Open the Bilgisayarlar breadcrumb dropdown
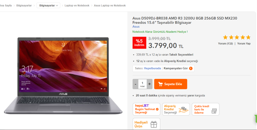The image size is (257, 130). point(48,5)
